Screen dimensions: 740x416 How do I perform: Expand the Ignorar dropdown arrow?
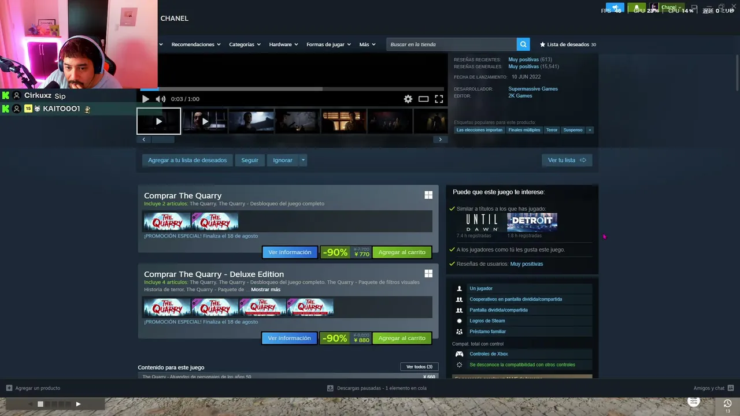click(x=303, y=160)
